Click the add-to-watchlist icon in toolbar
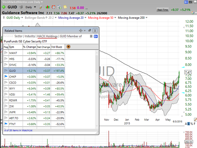 (x=59, y=7)
